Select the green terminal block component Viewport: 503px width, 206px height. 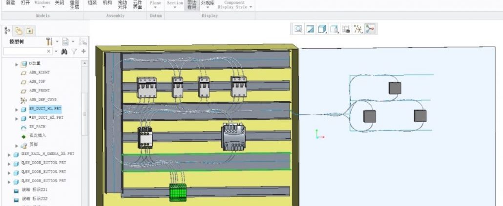[x=178, y=192]
